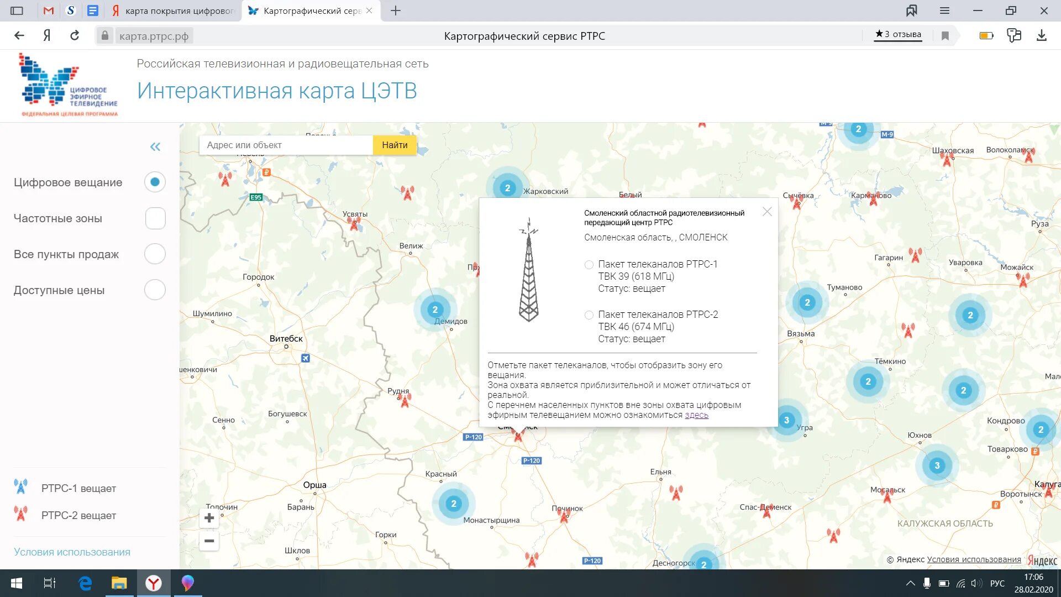Close the Смоленск transmitter info popup
This screenshot has width=1061, height=597.
pyautogui.click(x=767, y=212)
